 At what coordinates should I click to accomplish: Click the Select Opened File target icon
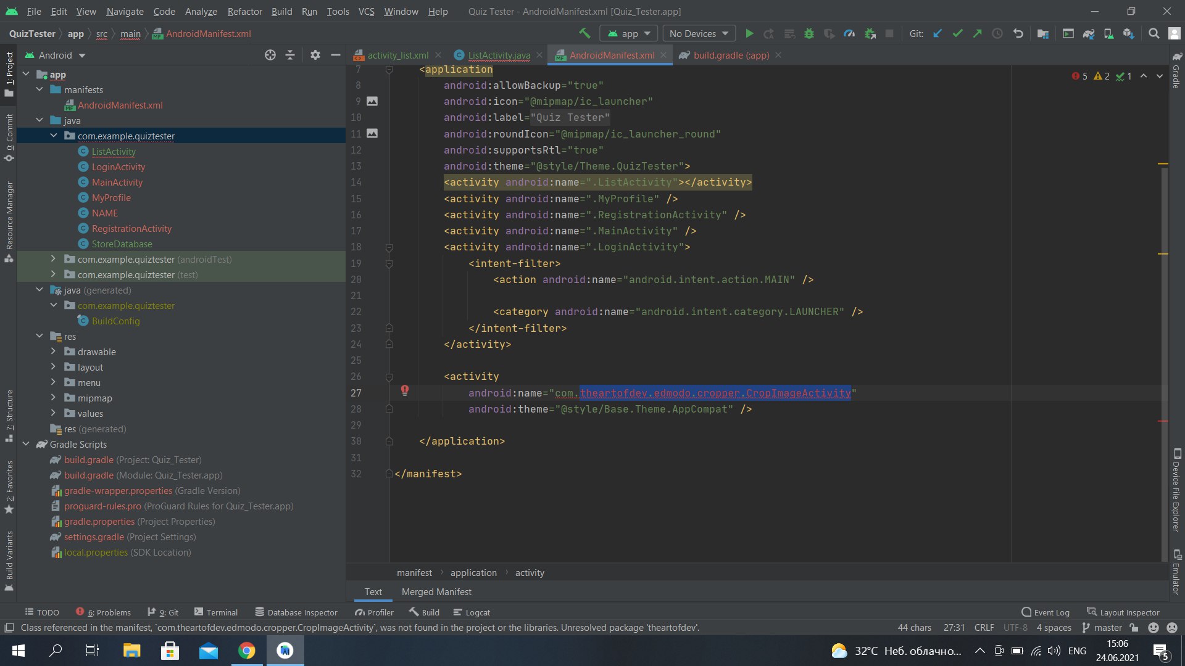pos(270,55)
